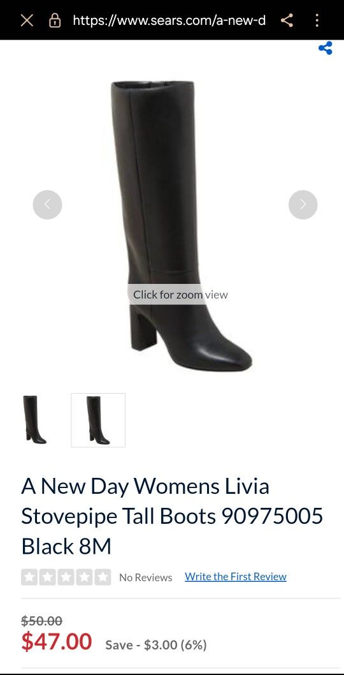Select the second outlined boot thumbnail
Viewport: 344px width, 675px height.
tap(98, 420)
